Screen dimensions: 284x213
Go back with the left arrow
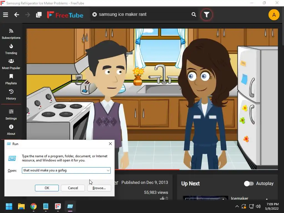[x=17, y=15]
